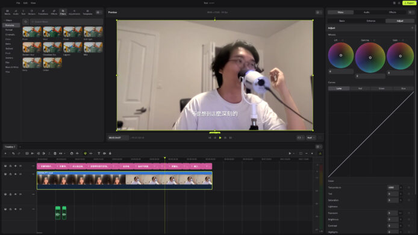Select the Audio library icon
This screenshot has height=235, width=418.
point(16,12)
